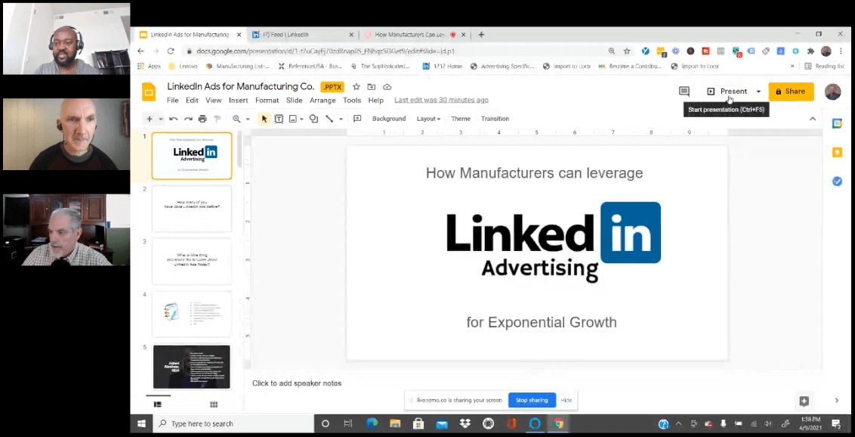Viewport: 855px width, 437px height.
Task: Open comment history icon near Present
Action: click(x=684, y=91)
